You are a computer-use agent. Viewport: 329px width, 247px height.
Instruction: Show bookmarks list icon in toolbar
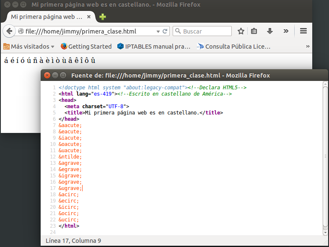pos(254,31)
